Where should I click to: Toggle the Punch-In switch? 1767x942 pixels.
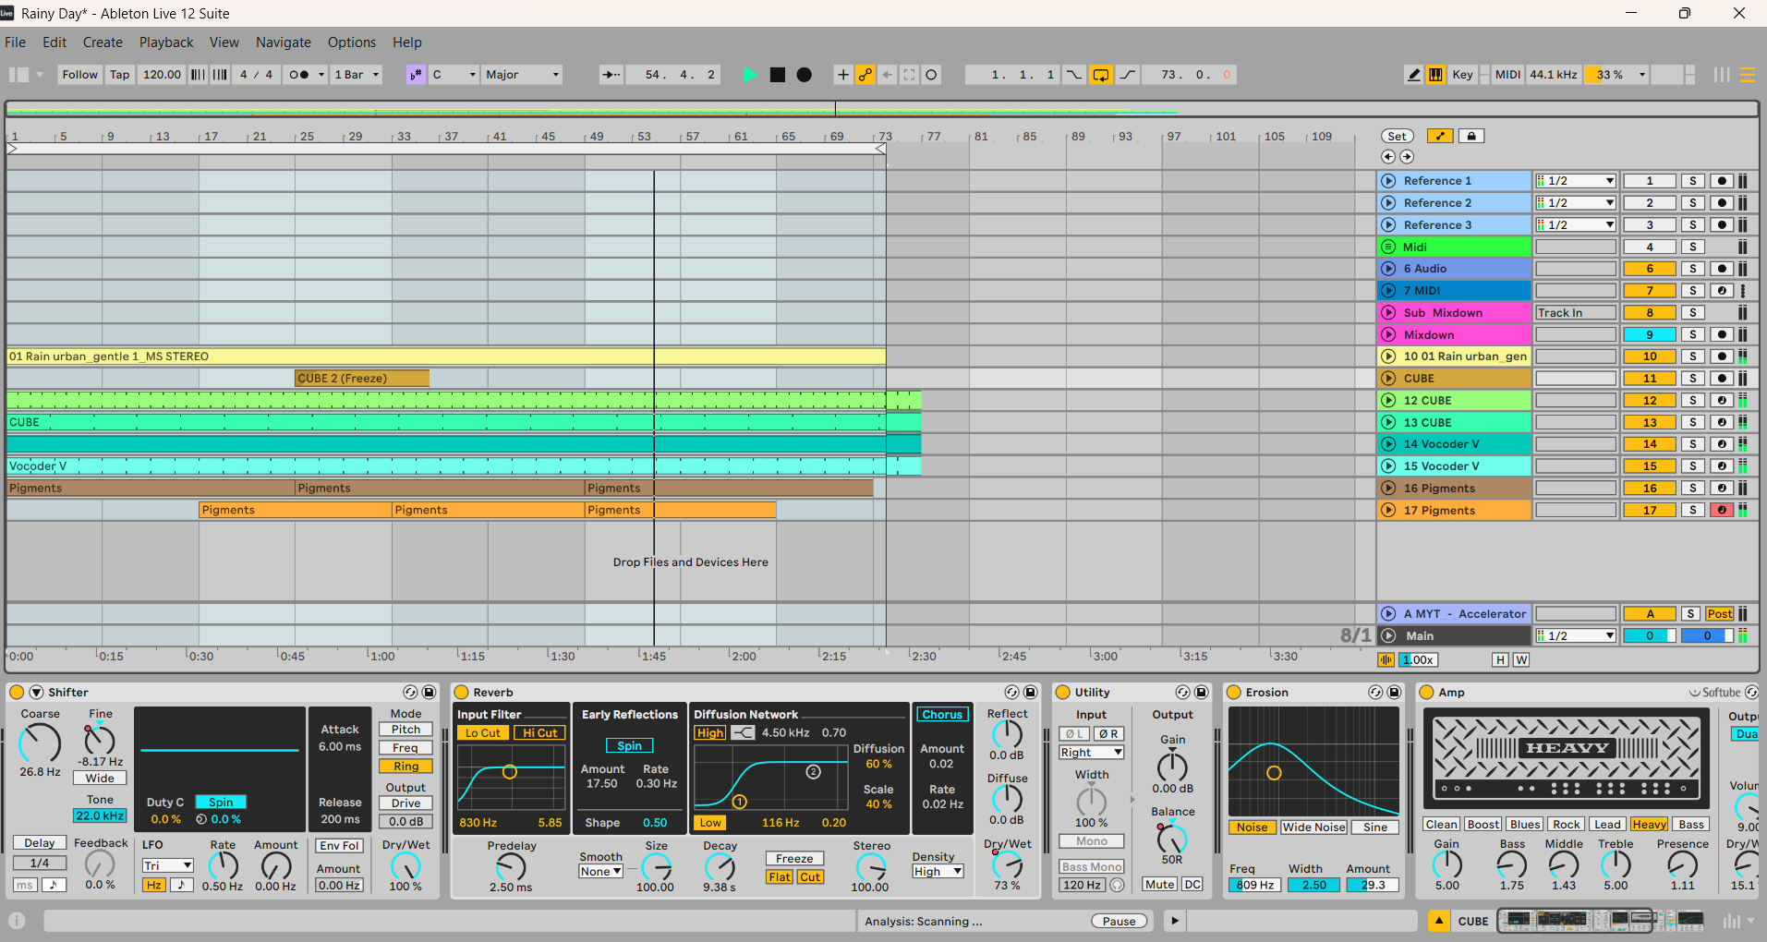(x=1074, y=75)
